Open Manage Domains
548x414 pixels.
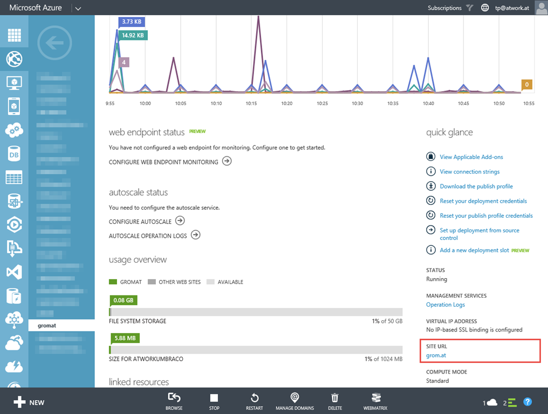coord(294,401)
